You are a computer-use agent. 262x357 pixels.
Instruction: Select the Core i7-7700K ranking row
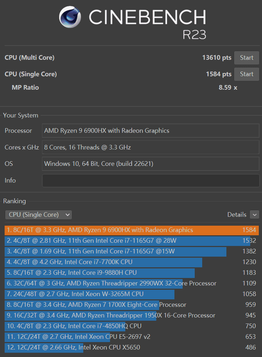tap(131, 262)
